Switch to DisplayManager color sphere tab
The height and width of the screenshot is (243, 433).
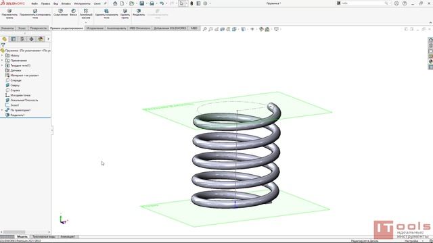(41, 39)
